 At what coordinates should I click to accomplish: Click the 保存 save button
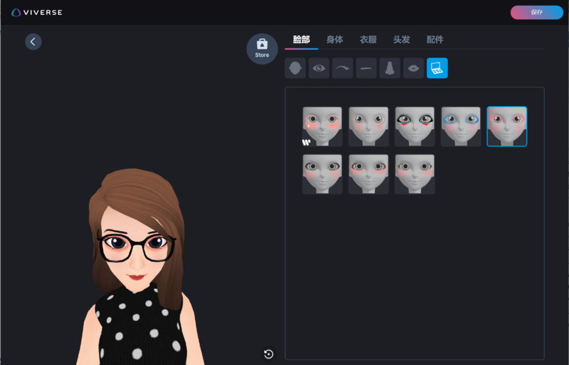(537, 12)
